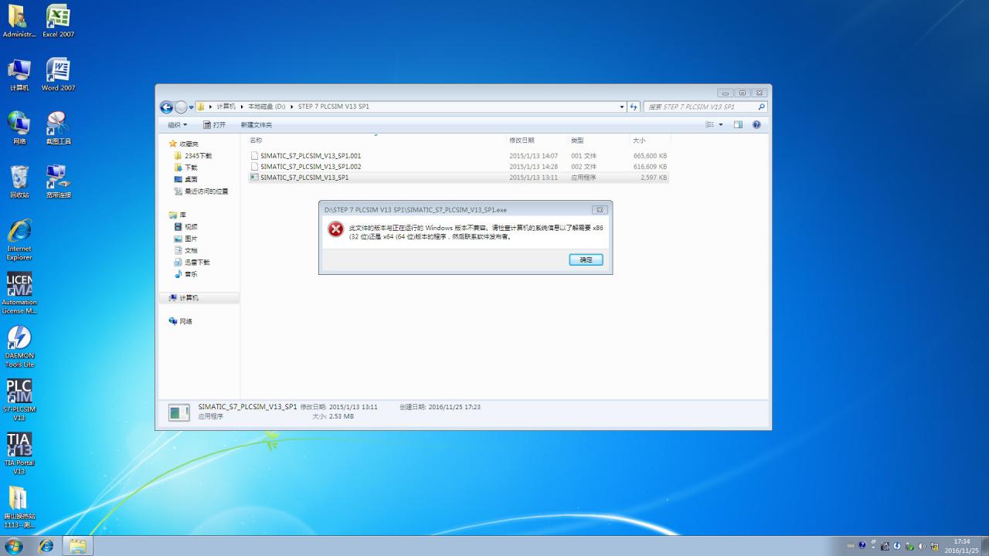Toggle the preview pane icon
This screenshot has width=989, height=556.
738,124
